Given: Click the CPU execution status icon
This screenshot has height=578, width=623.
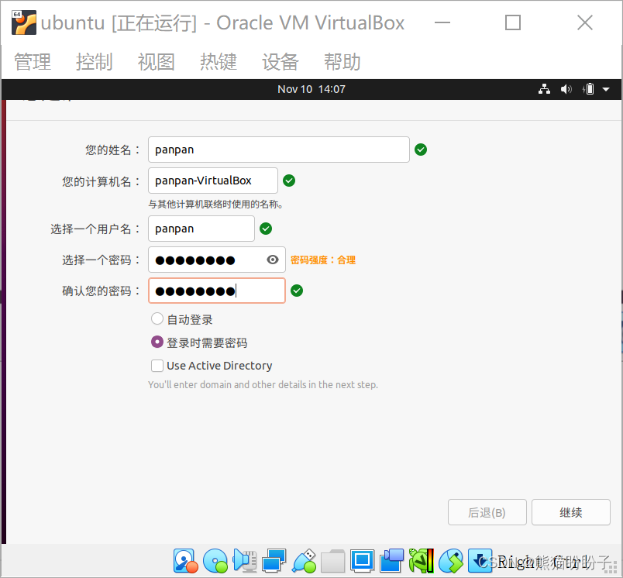Looking at the screenshot, I should (x=422, y=561).
